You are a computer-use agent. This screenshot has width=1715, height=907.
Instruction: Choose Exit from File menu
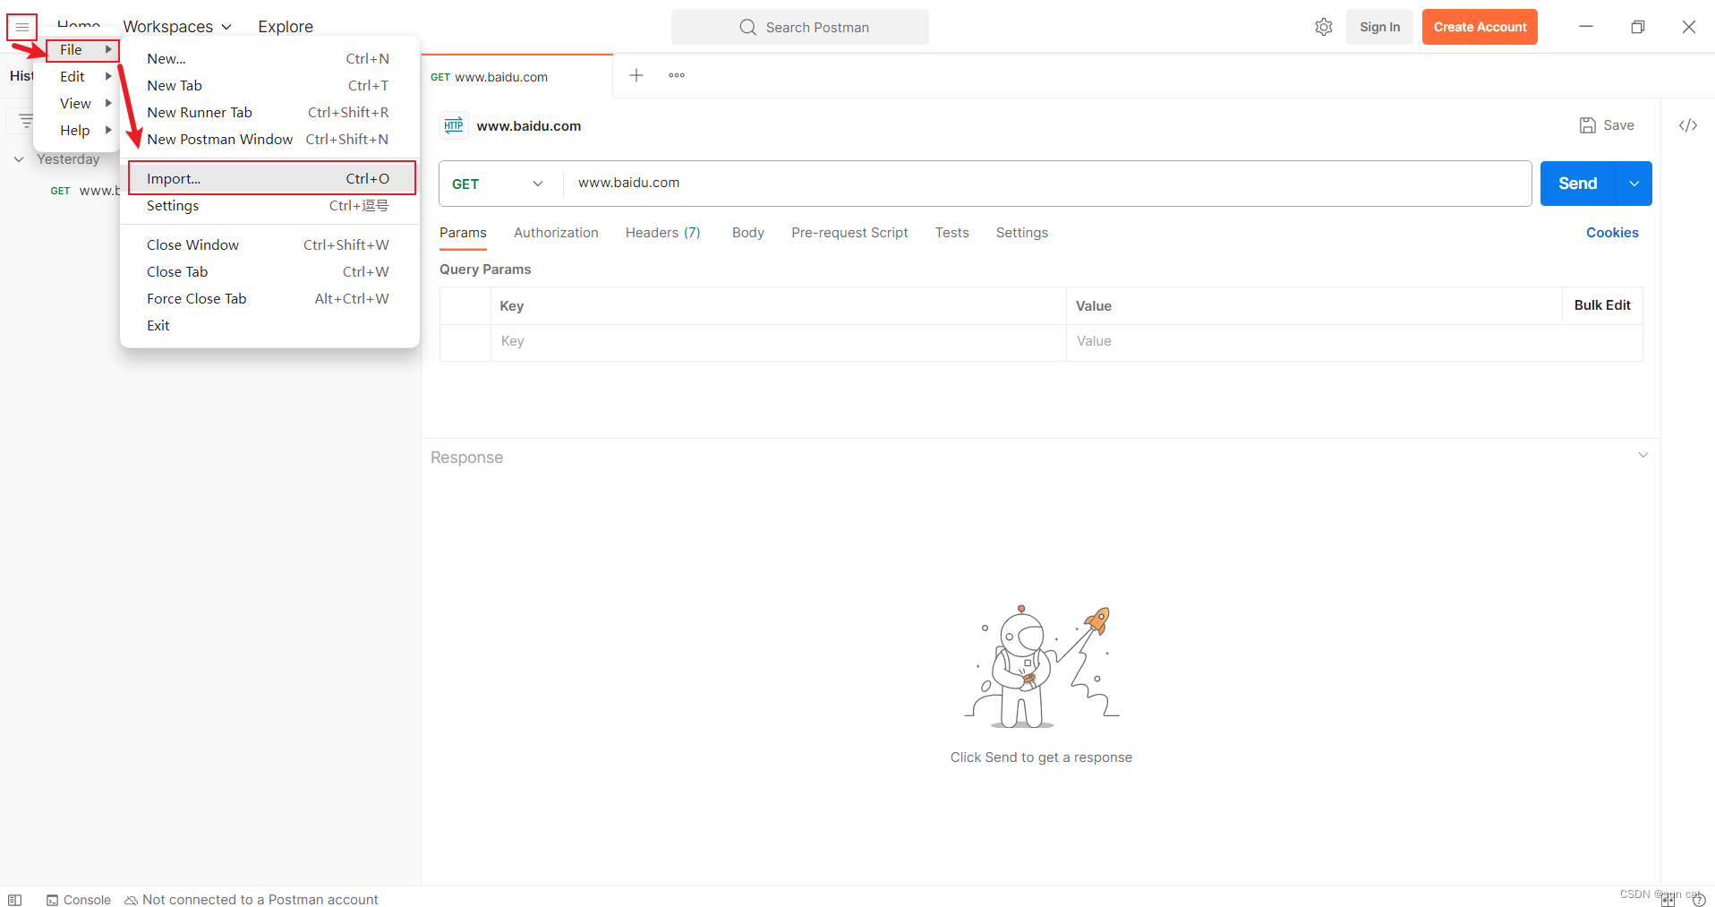[x=269, y=326]
